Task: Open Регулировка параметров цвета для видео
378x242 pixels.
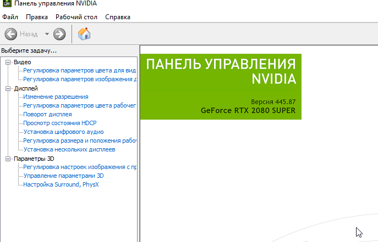Action: [80, 70]
